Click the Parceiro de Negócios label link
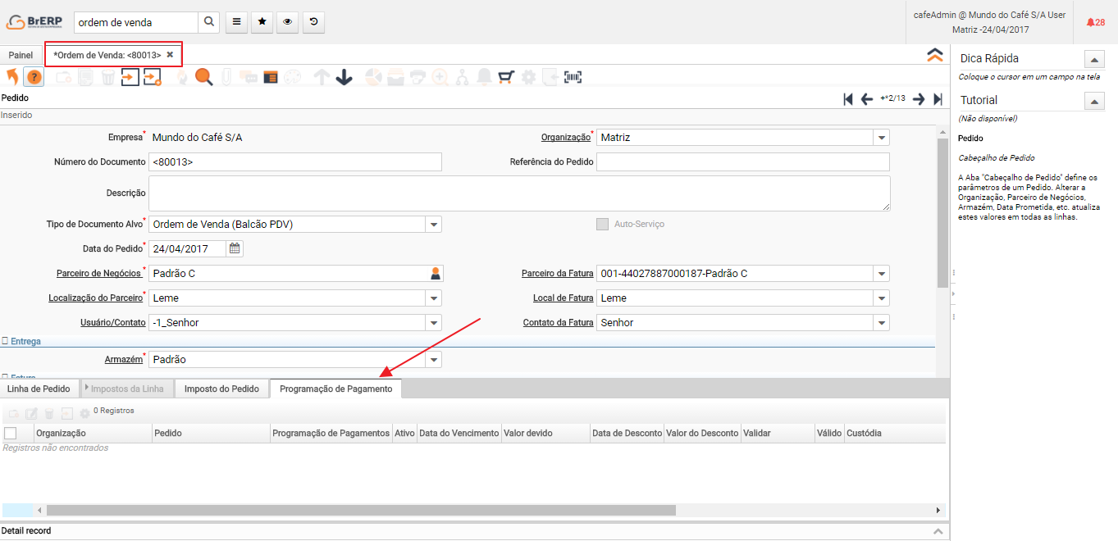The height and width of the screenshot is (541, 1118). [98, 273]
